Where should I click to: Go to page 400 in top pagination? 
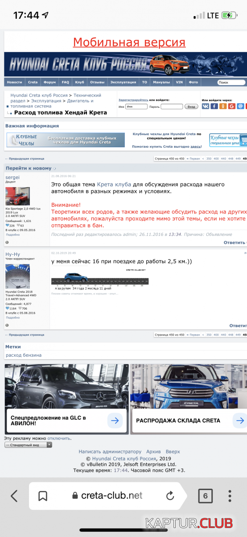coord(216,158)
